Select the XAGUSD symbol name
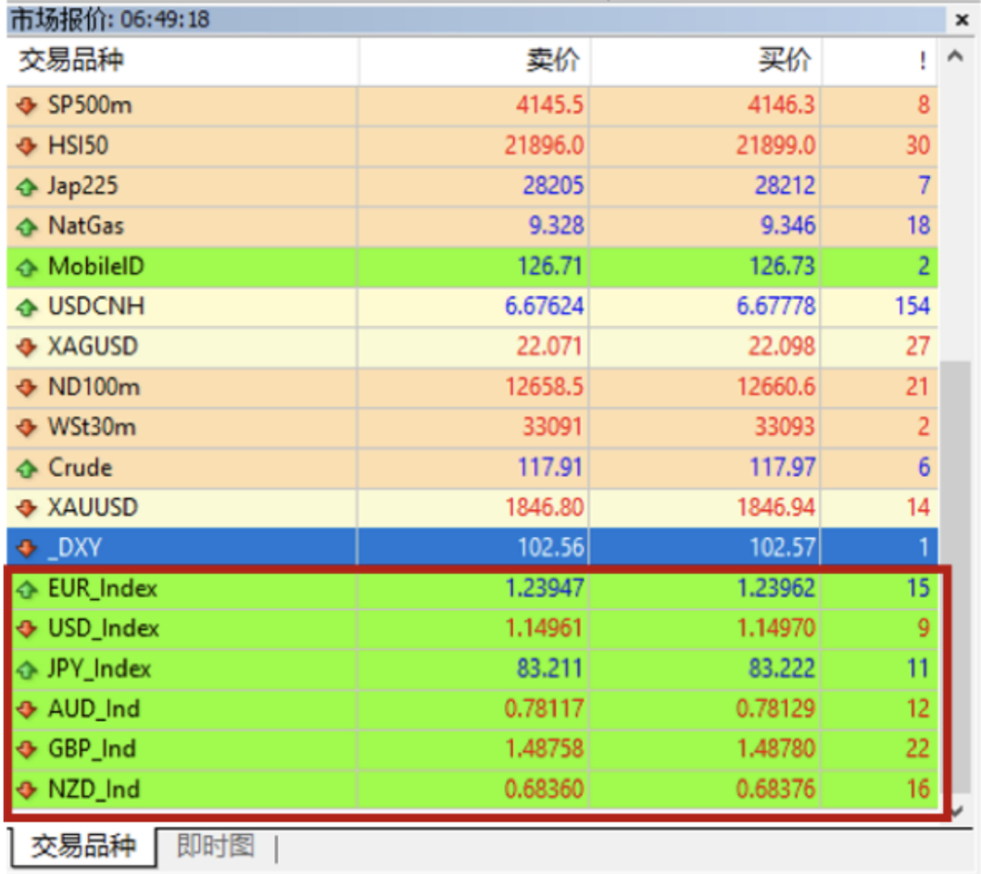 [x=94, y=346]
